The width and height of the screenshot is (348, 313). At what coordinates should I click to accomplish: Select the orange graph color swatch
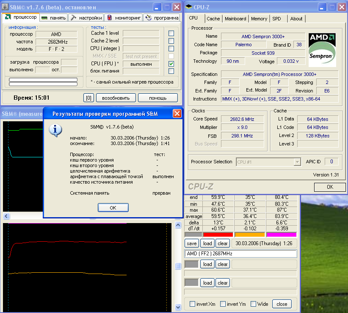coord(250,235)
